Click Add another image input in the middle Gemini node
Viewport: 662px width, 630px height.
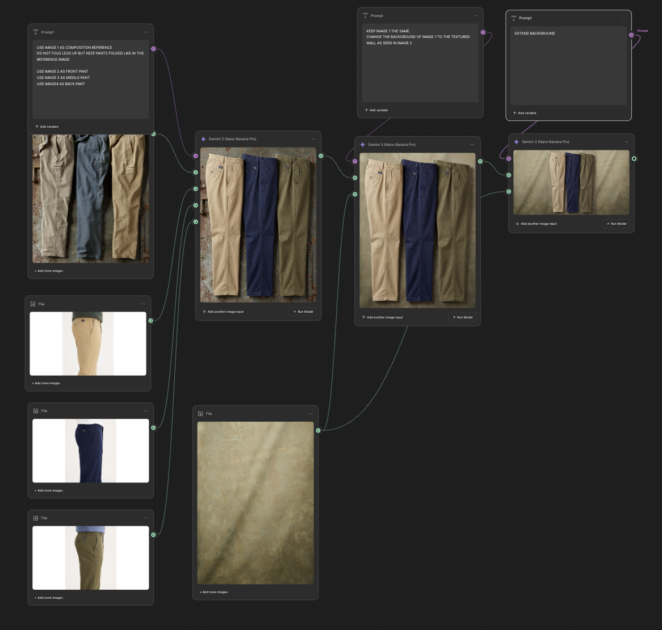[383, 317]
